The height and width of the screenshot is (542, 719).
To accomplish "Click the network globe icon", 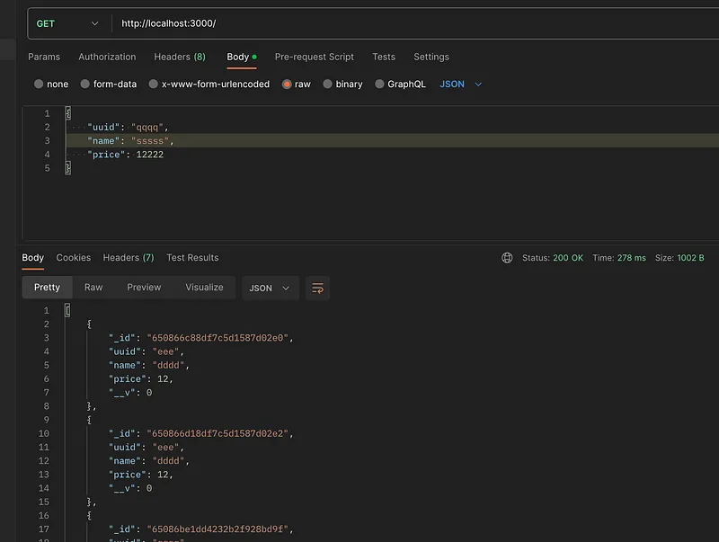I will (x=507, y=258).
